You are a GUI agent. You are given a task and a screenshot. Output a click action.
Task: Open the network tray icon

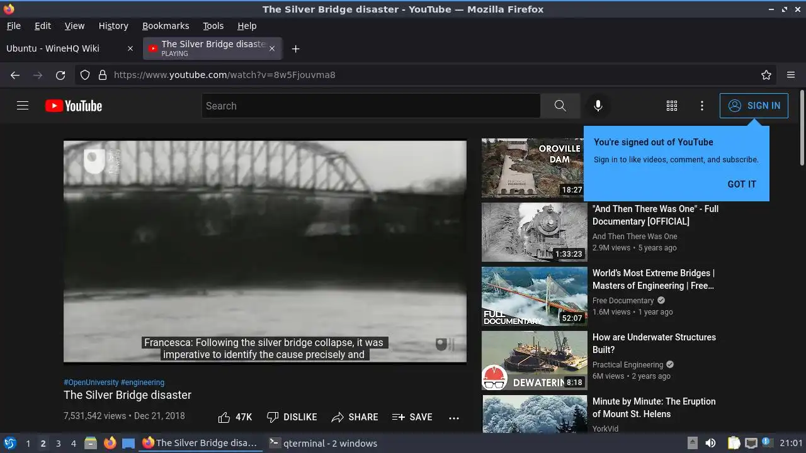[x=751, y=443]
